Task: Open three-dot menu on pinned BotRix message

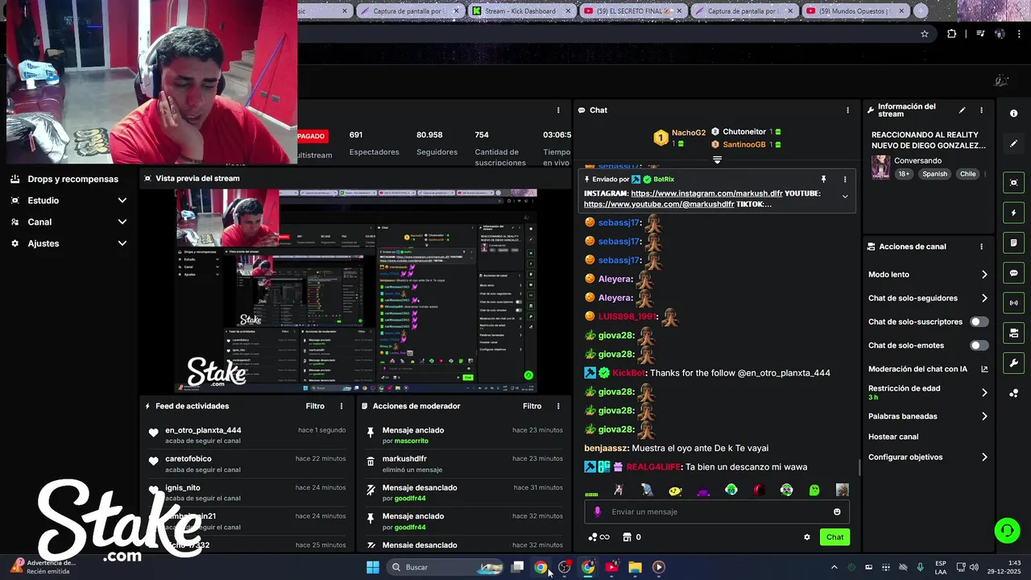Action: click(845, 179)
